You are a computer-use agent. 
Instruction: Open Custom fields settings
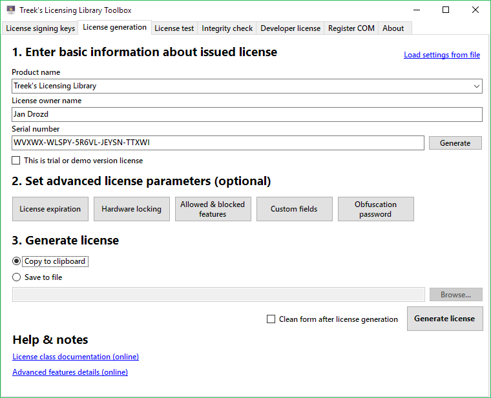tap(295, 209)
